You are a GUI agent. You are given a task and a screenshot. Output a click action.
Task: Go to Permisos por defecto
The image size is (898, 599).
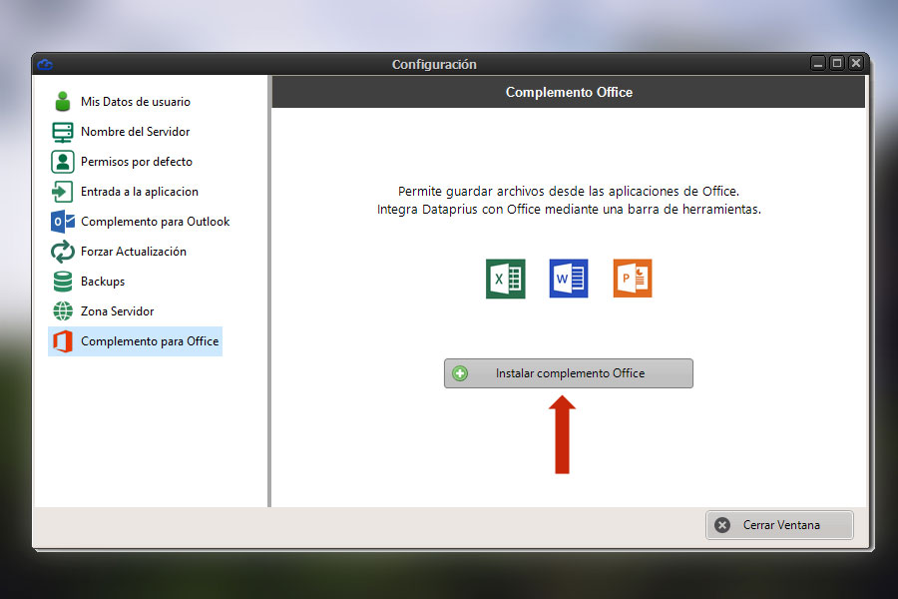click(135, 162)
